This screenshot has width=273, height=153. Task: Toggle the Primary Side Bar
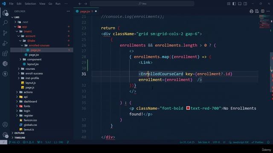point(234,4)
